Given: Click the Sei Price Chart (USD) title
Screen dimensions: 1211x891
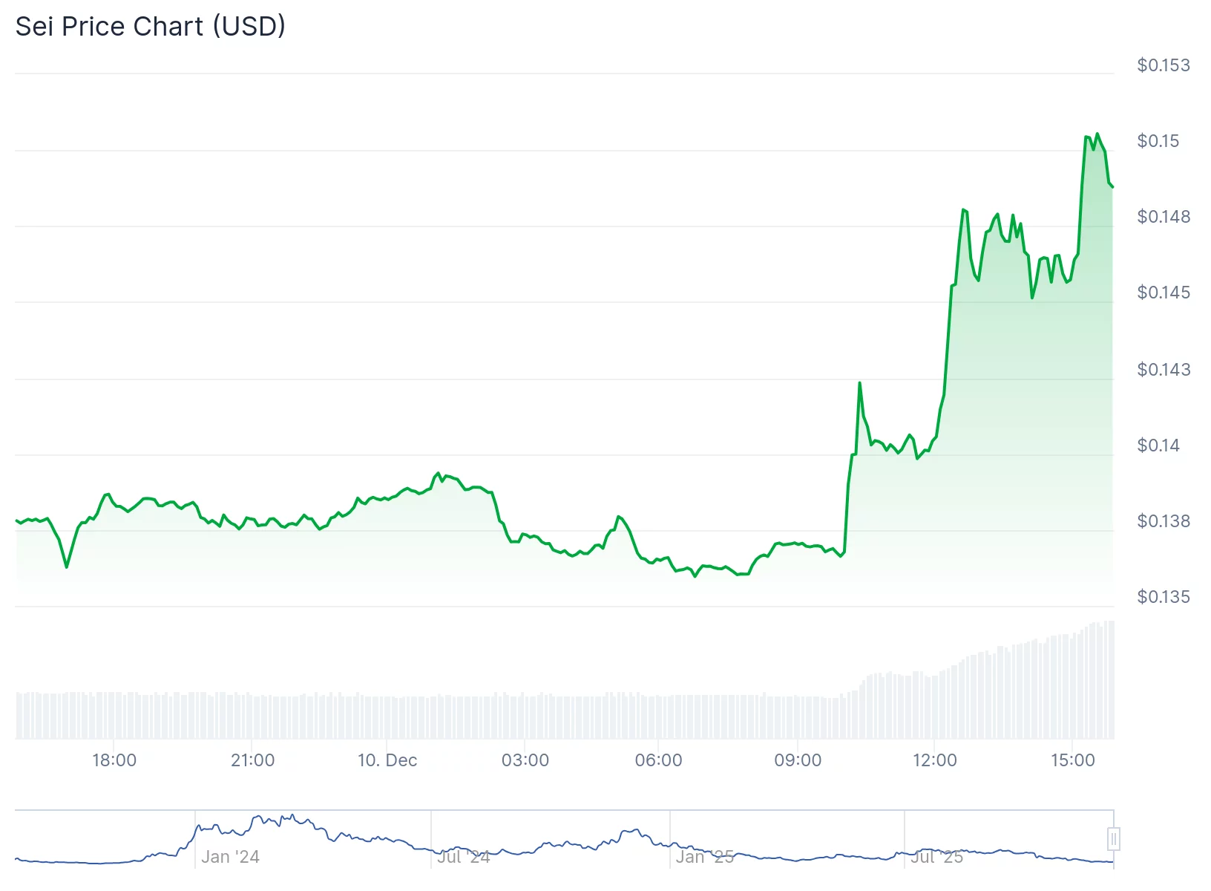Looking at the screenshot, I should point(150,26).
